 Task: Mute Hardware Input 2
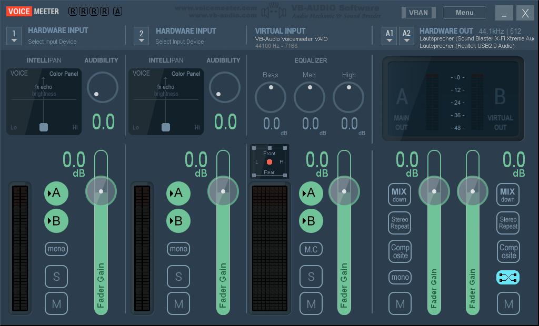(178, 304)
